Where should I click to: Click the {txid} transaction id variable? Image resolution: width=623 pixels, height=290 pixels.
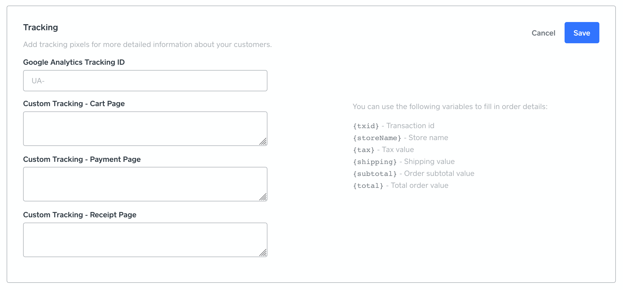(366, 125)
